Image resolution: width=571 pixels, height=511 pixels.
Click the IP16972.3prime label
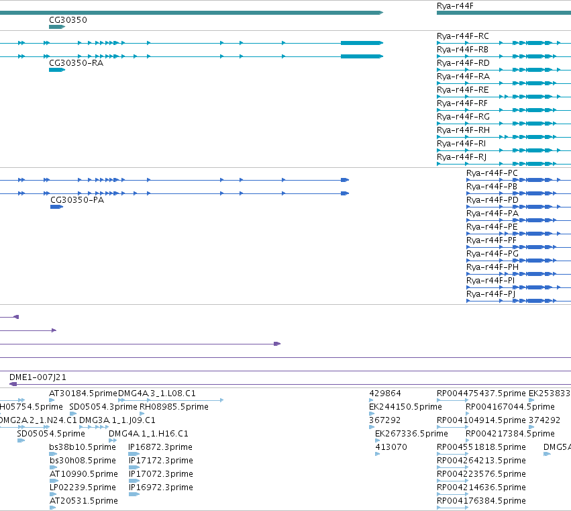pyautogui.click(x=160, y=487)
